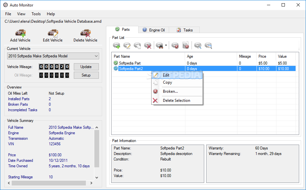The height and width of the screenshot is (190, 306).
Task: Open the View menu
Action: (x=21, y=14)
